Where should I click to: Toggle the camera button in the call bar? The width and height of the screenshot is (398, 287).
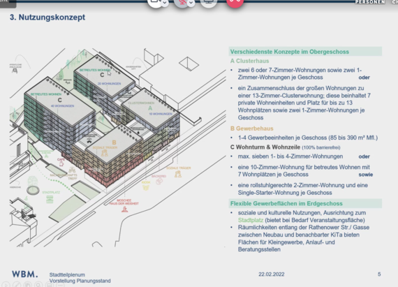pos(155,1)
